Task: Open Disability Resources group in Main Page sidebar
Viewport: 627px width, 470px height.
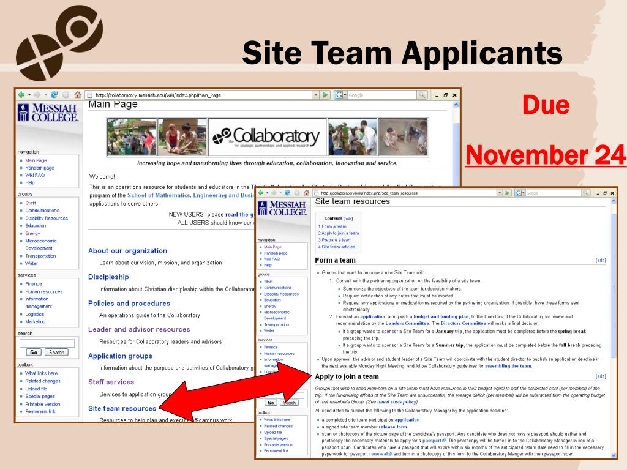Action: (47, 218)
